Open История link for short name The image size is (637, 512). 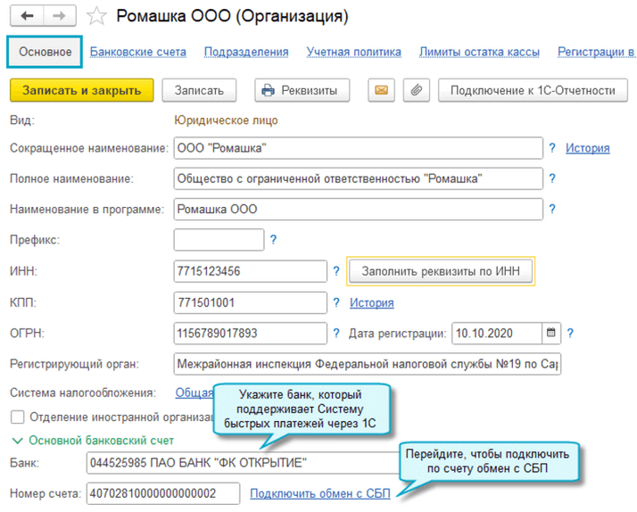click(587, 148)
